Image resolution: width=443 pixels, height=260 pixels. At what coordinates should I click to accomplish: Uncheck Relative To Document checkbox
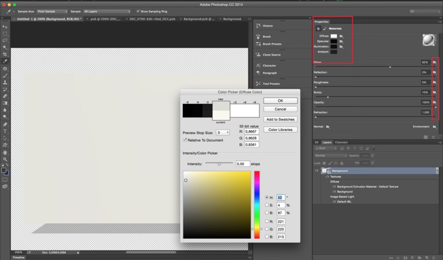pyautogui.click(x=185, y=140)
